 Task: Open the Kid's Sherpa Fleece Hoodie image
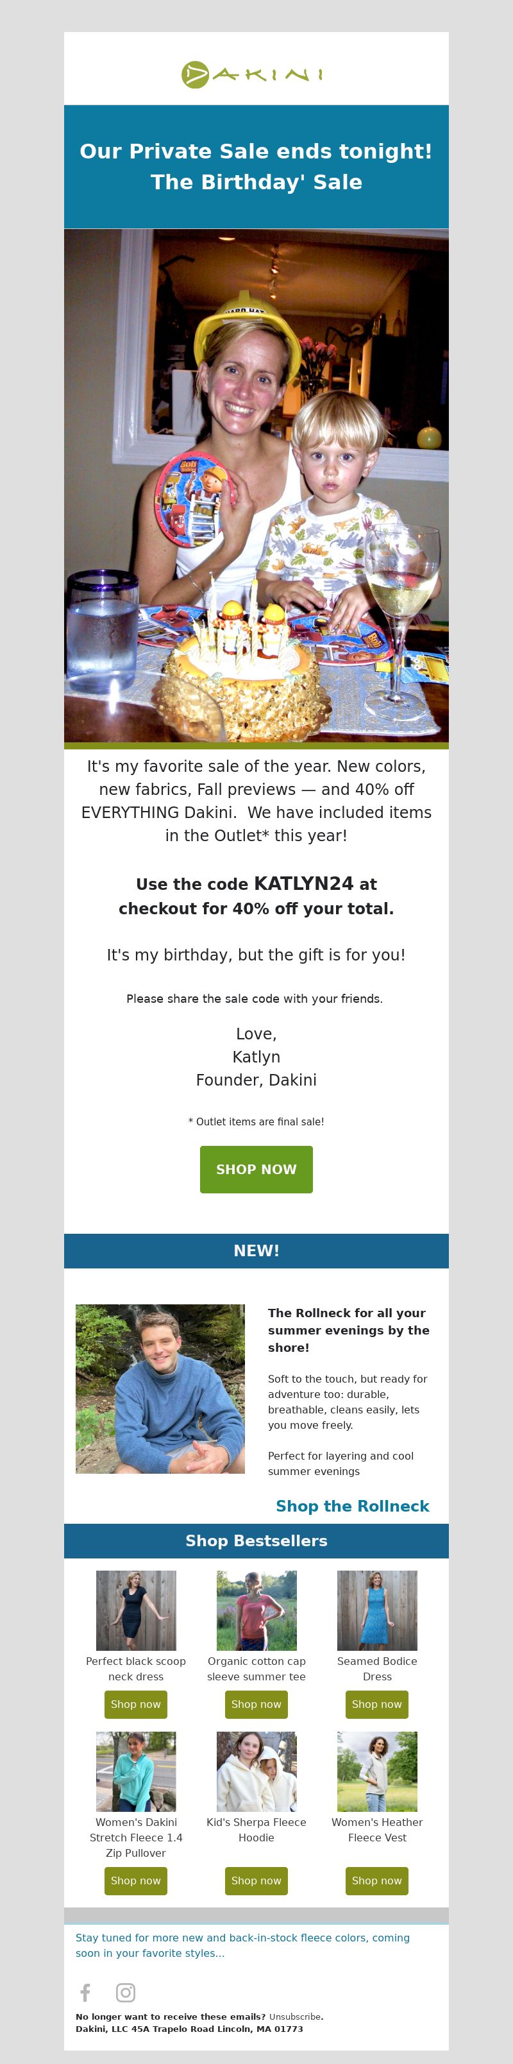click(x=256, y=1771)
